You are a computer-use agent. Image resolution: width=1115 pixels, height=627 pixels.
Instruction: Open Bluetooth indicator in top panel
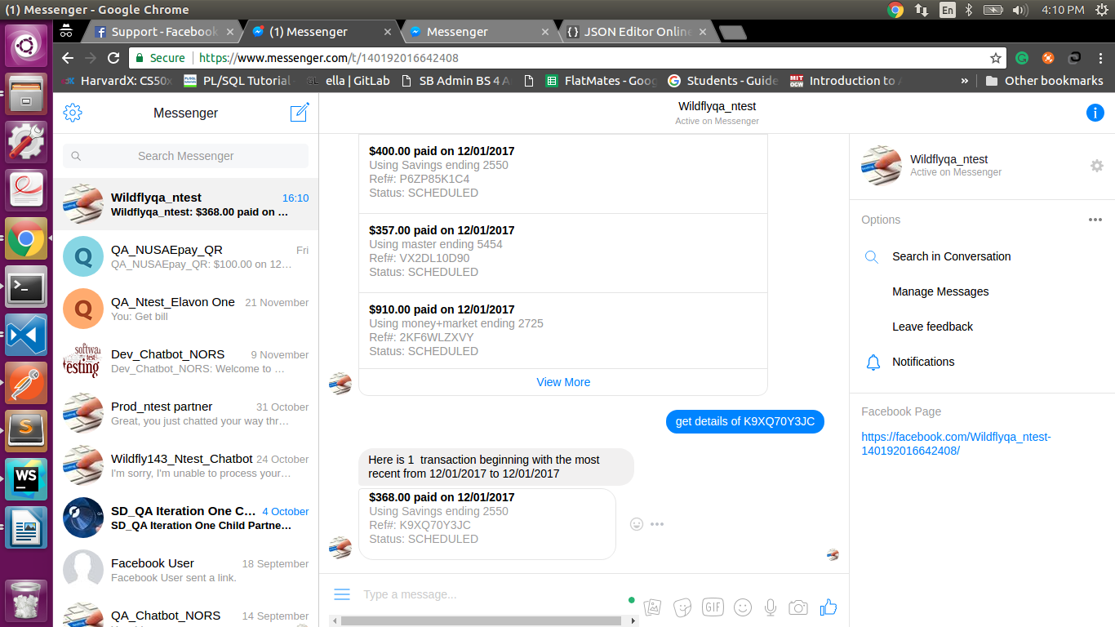coord(969,10)
